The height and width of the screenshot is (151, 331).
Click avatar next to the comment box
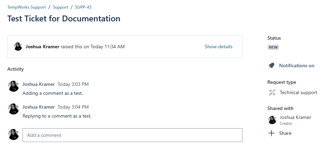coord(13,134)
